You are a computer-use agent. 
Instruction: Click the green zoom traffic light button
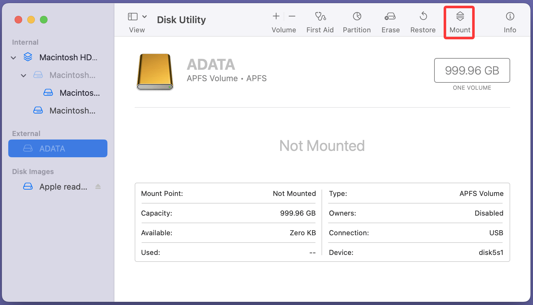44,19
